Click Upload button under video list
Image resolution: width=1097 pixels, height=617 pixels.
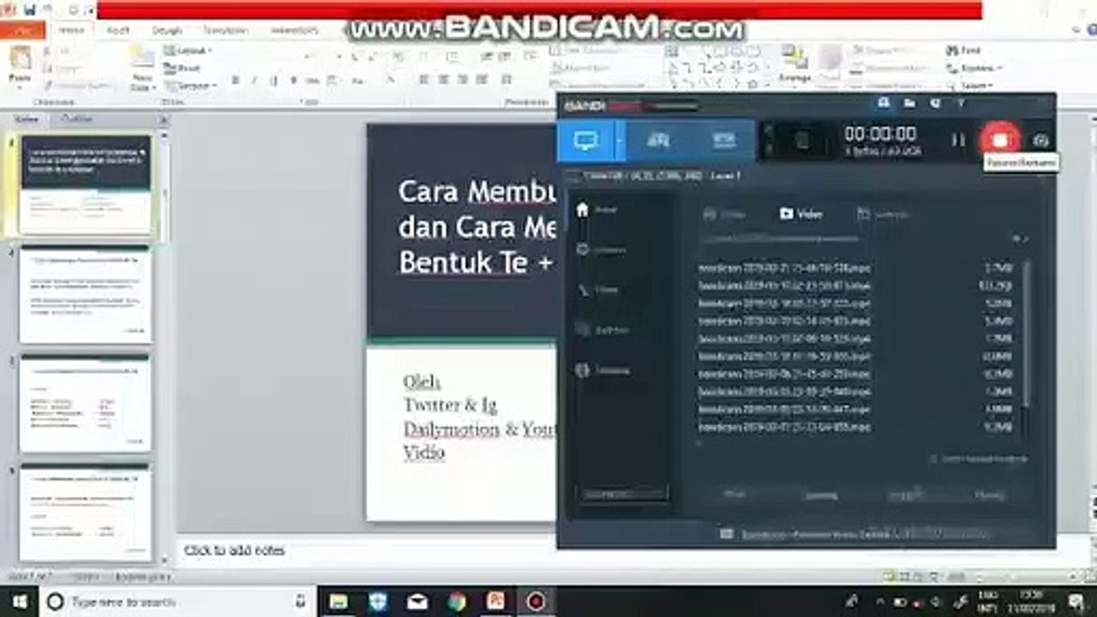coord(905,494)
